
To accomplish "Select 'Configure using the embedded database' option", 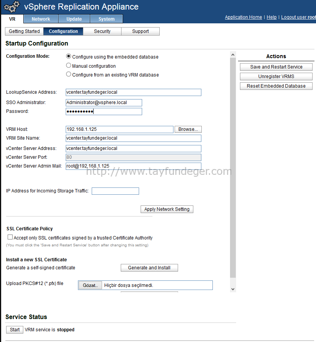I will (68, 56).
